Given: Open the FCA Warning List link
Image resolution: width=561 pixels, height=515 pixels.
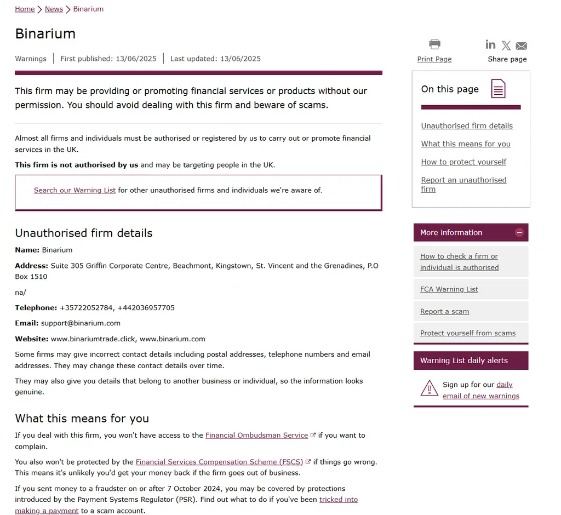Looking at the screenshot, I should [x=449, y=289].
